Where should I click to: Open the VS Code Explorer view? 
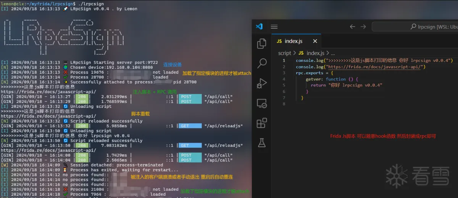point(261,43)
